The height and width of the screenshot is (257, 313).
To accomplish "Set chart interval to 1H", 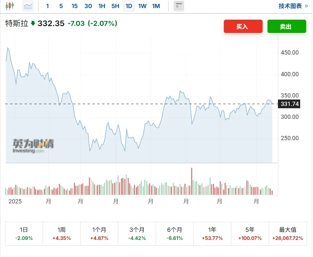I will point(102,6).
